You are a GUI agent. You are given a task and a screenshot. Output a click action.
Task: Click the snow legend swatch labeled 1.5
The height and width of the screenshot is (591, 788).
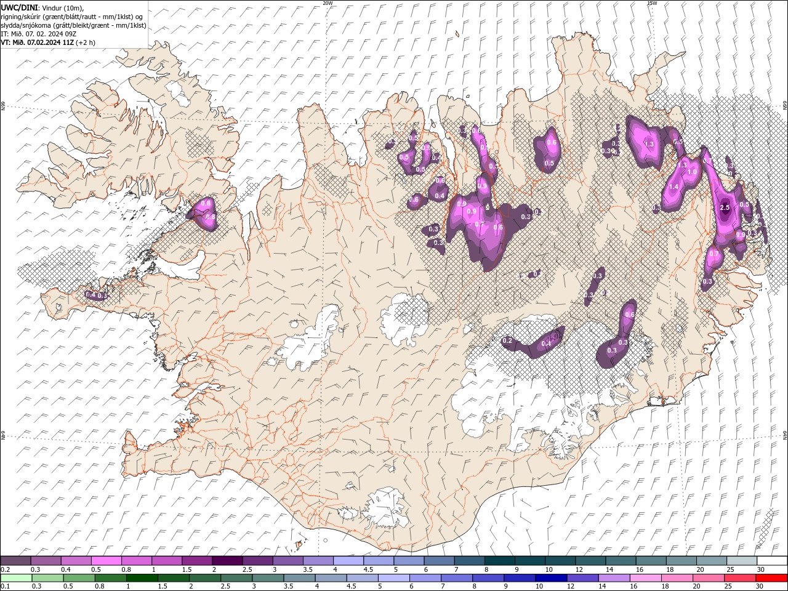[196, 561]
